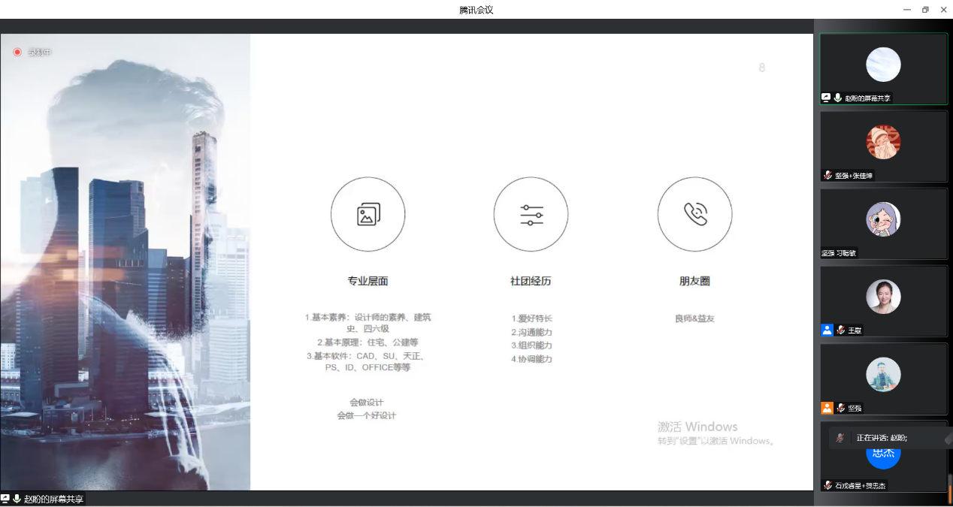Click the participant list scrollbar
This screenshot has width=953, height=507.
[949, 488]
